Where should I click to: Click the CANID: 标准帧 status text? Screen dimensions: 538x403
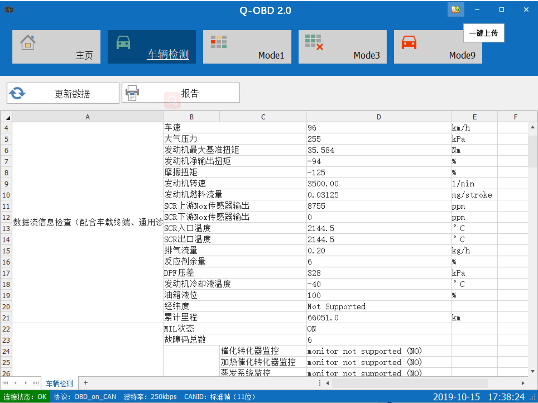(219, 397)
